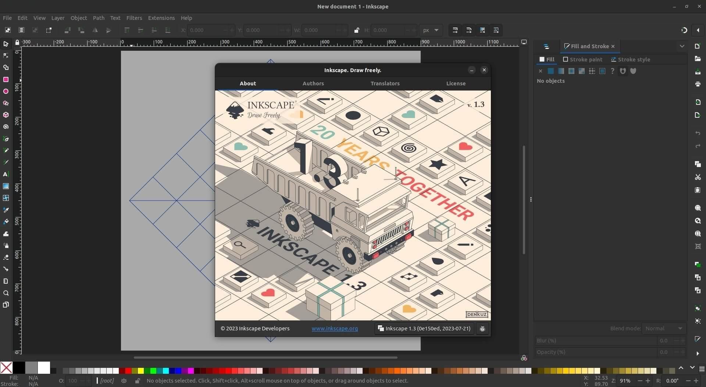
Task: Open the Filters menu
Action: (x=134, y=18)
